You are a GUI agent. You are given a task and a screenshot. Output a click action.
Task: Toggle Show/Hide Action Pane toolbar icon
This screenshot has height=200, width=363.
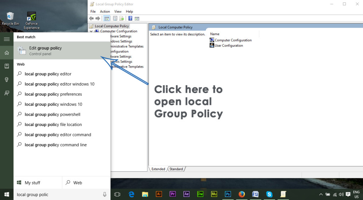(x=137, y=18)
